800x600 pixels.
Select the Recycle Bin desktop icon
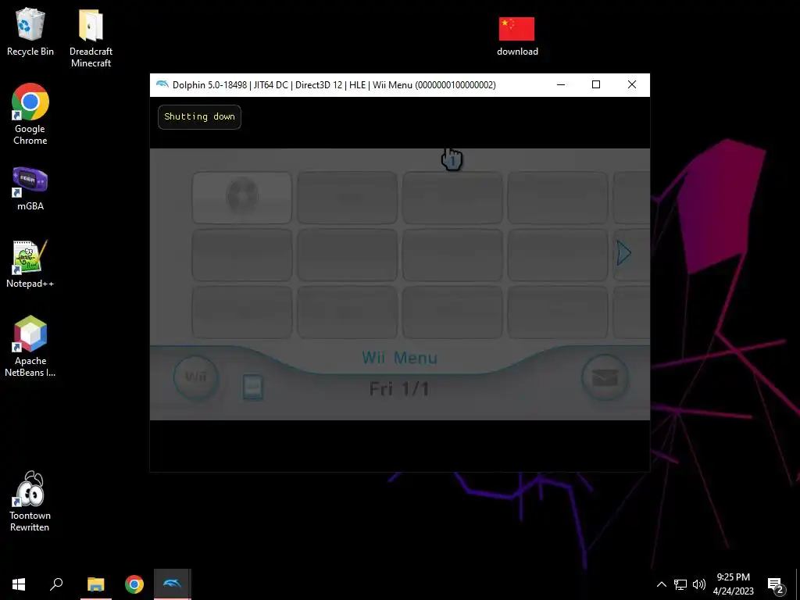[x=30, y=33]
